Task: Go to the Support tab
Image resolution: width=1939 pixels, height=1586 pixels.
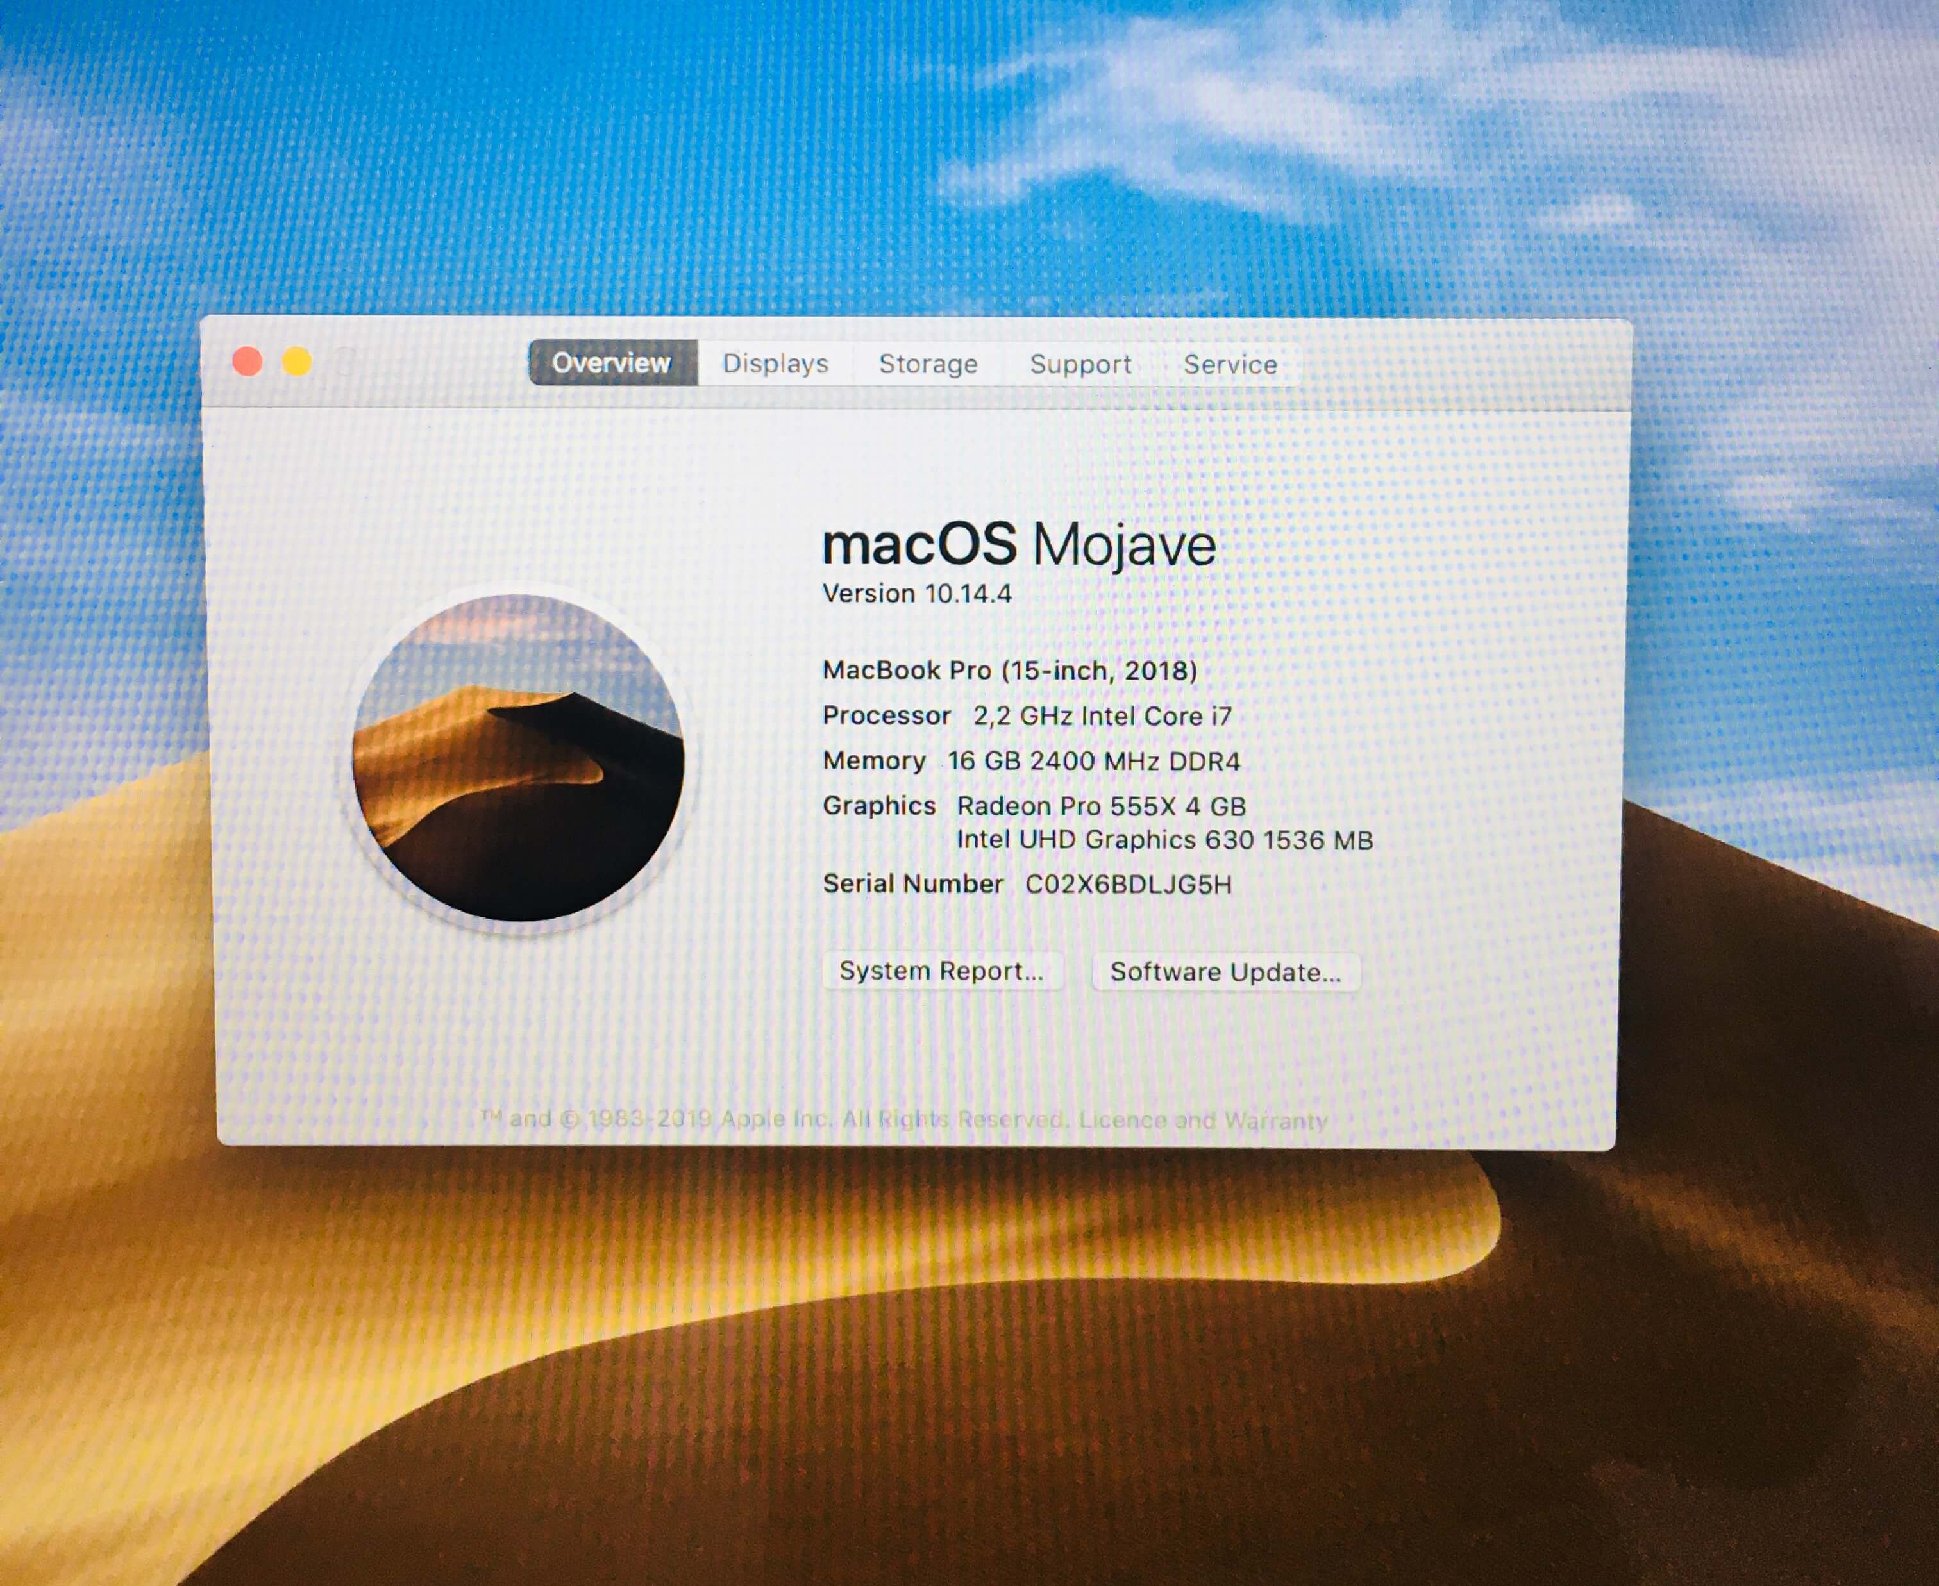Action: pyautogui.click(x=1080, y=365)
